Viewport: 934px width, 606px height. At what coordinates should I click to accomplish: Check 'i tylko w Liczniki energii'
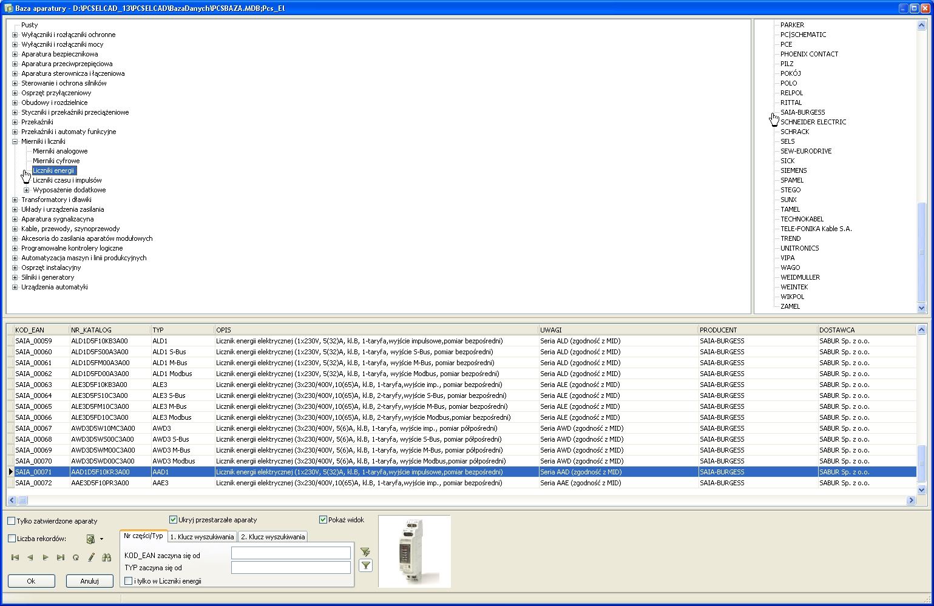[129, 581]
